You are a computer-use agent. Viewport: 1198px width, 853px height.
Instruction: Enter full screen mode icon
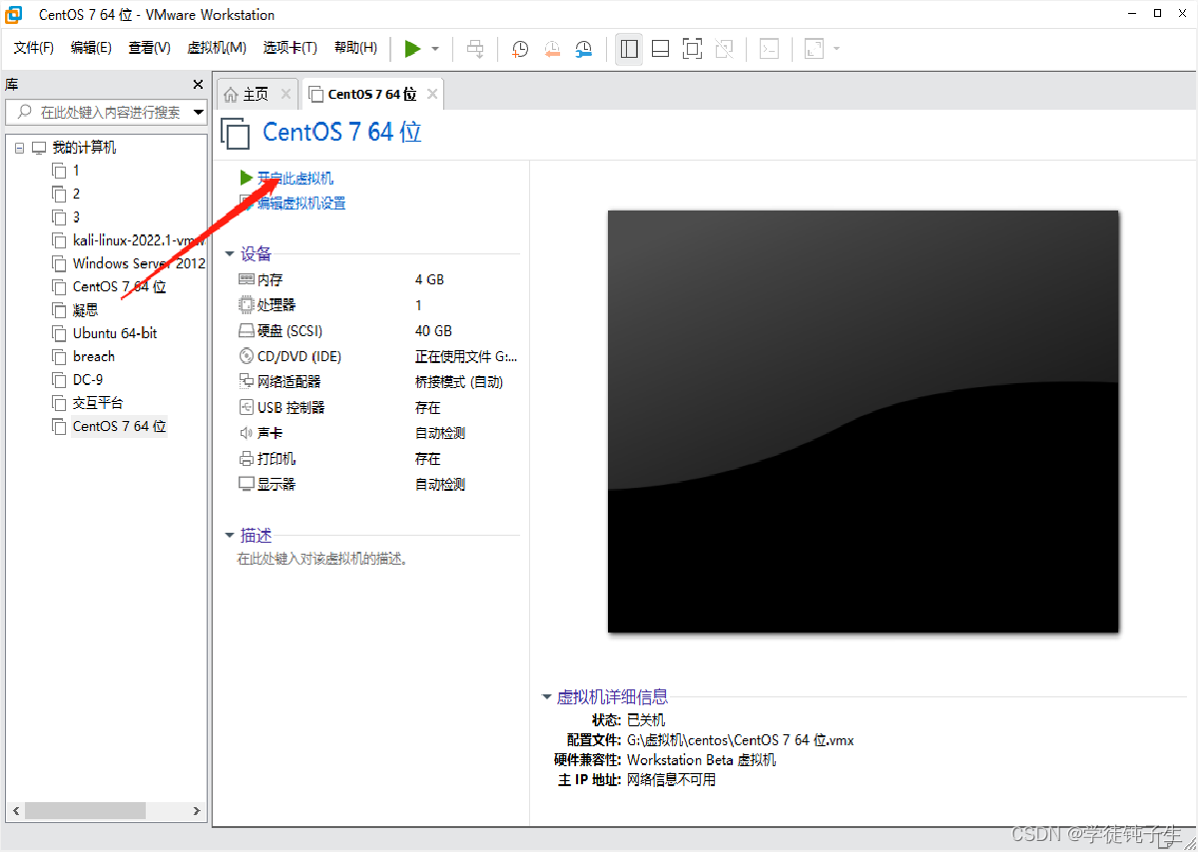[x=692, y=48]
